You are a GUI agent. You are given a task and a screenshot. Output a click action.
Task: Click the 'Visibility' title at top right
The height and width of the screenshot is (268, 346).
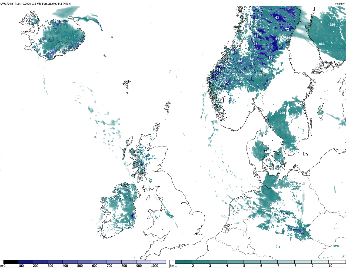tap(340, 4)
